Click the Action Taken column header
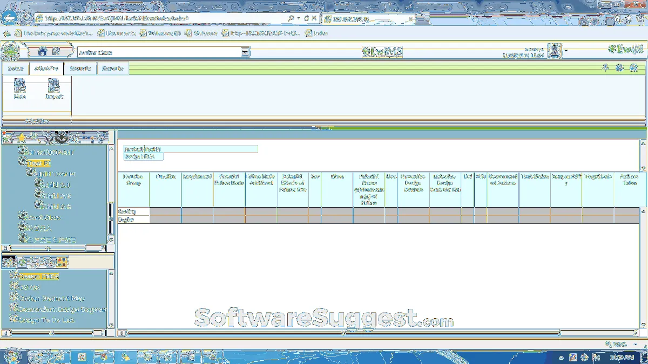 [630, 189]
